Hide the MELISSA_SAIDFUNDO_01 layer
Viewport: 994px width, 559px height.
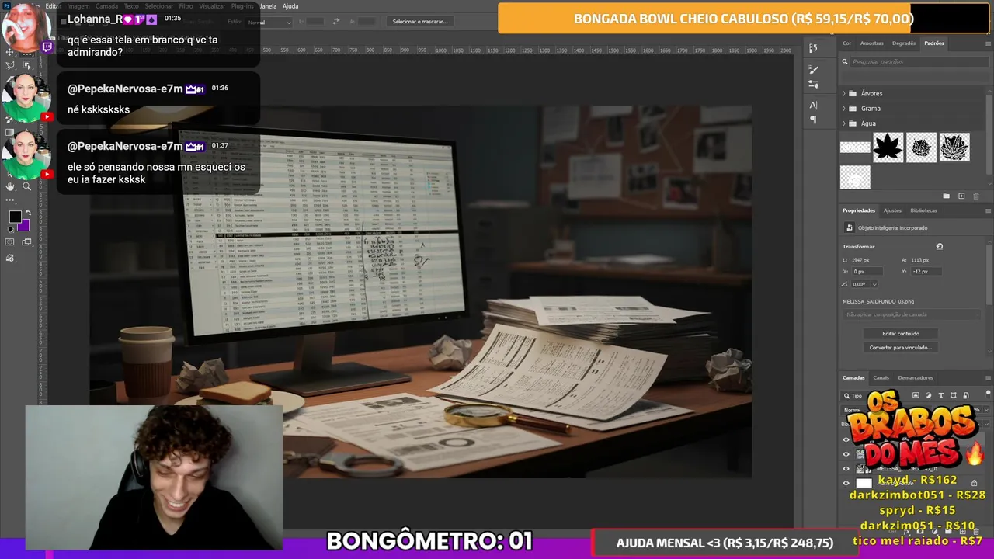click(846, 469)
